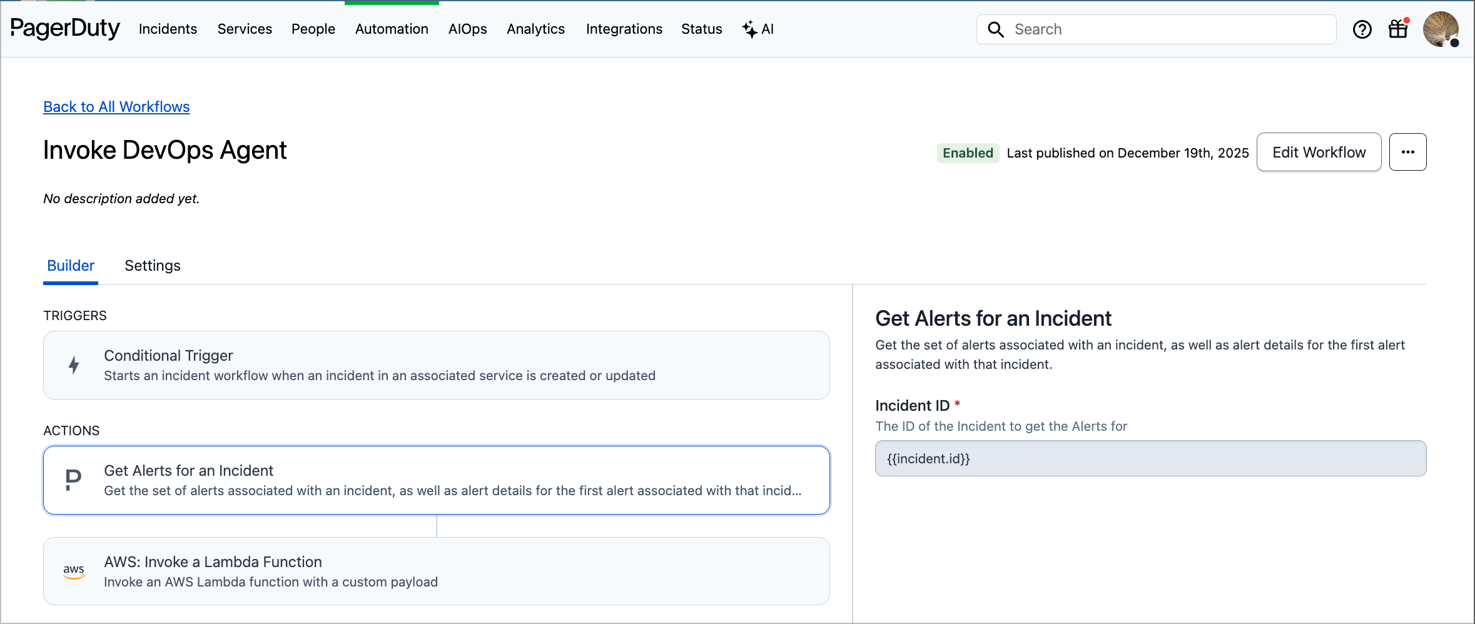This screenshot has width=1475, height=624.
Task: Expand the Automation navigation menu
Action: tap(392, 29)
